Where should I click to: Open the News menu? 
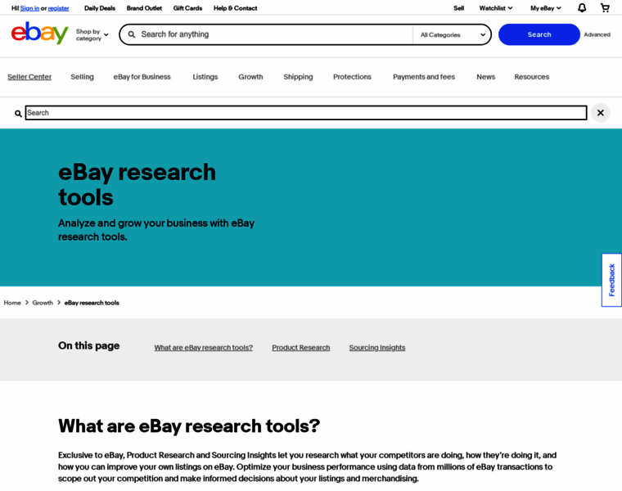pos(485,77)
